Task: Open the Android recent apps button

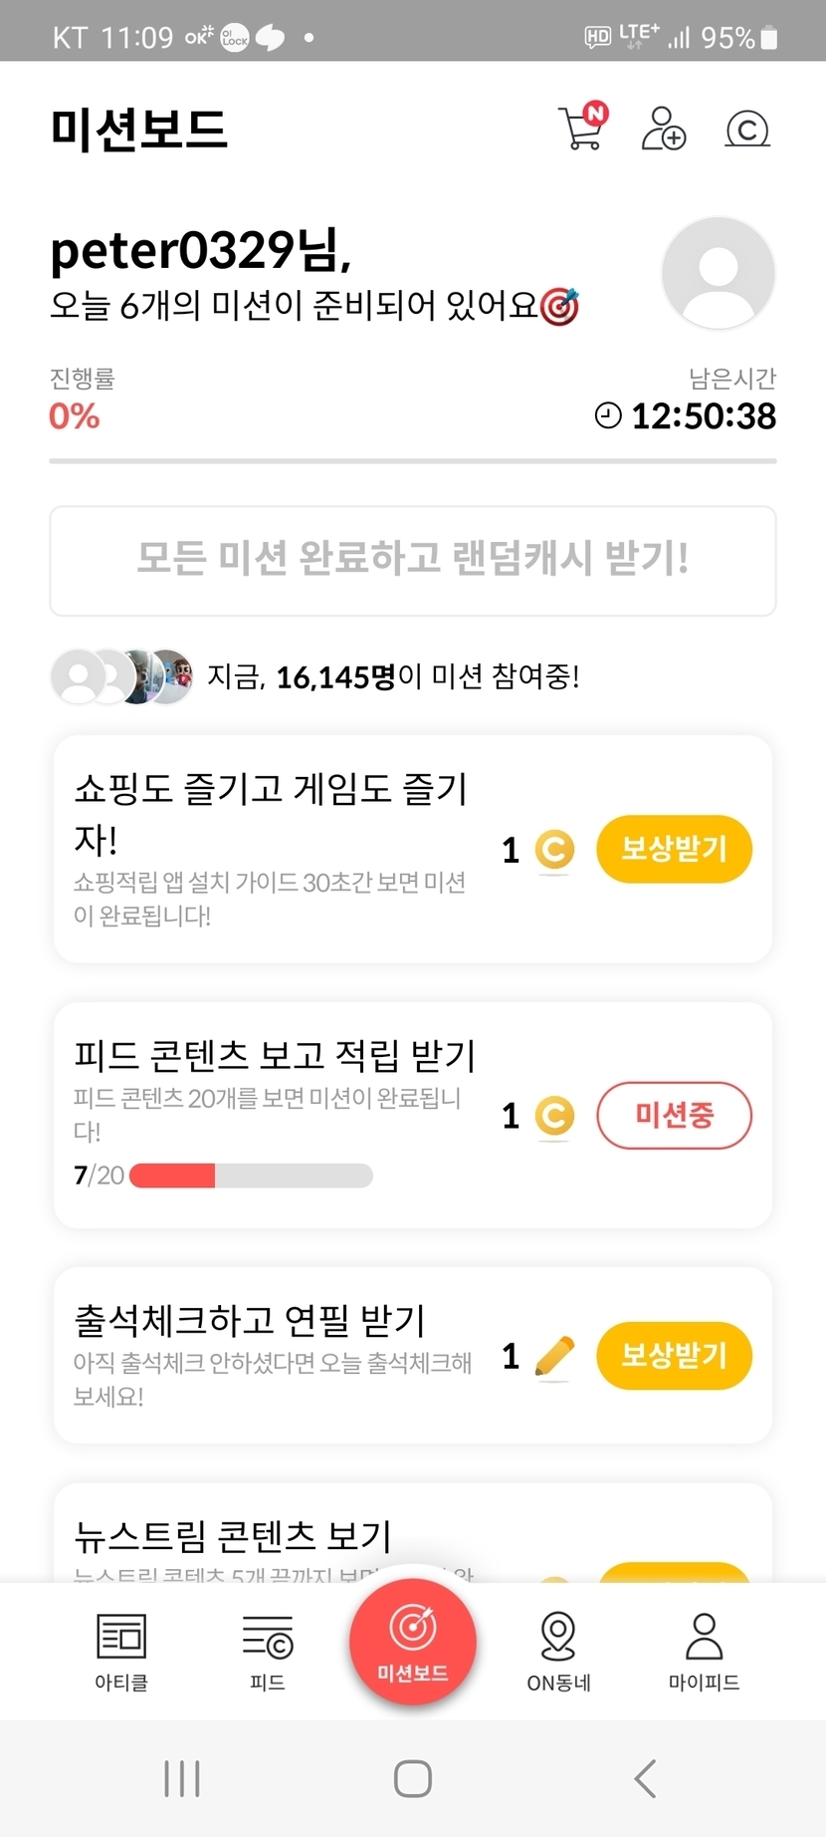Action: 182,1778
